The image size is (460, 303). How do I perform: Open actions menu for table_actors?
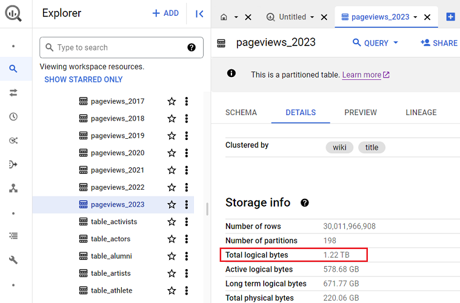(187, 239)
